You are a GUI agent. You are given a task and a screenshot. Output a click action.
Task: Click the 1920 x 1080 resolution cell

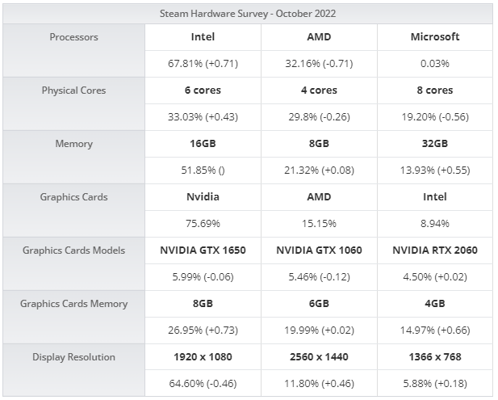click(x=203, y=357)
